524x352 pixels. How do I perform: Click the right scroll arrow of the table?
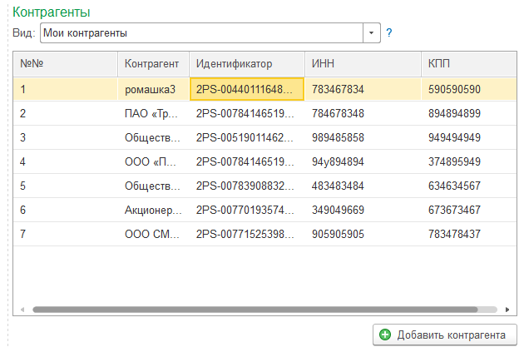coord(503,309)
